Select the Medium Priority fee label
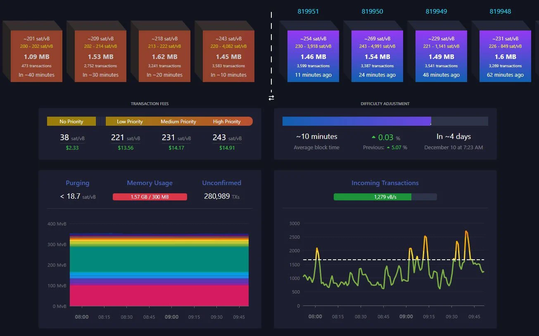This screenshot has height=336, width=539. [178, 122]
